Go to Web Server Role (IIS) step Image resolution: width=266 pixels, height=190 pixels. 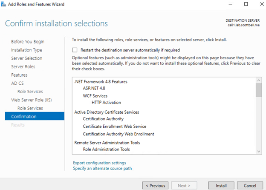(x=31, y=100)
